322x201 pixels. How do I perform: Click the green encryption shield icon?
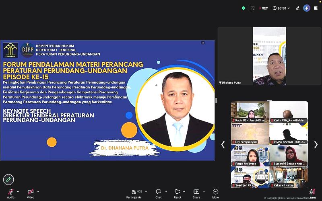coord(244,8)
